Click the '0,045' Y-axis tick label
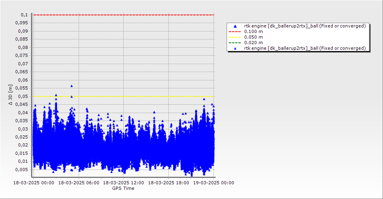Screen dimensions: 383x199 22,105
